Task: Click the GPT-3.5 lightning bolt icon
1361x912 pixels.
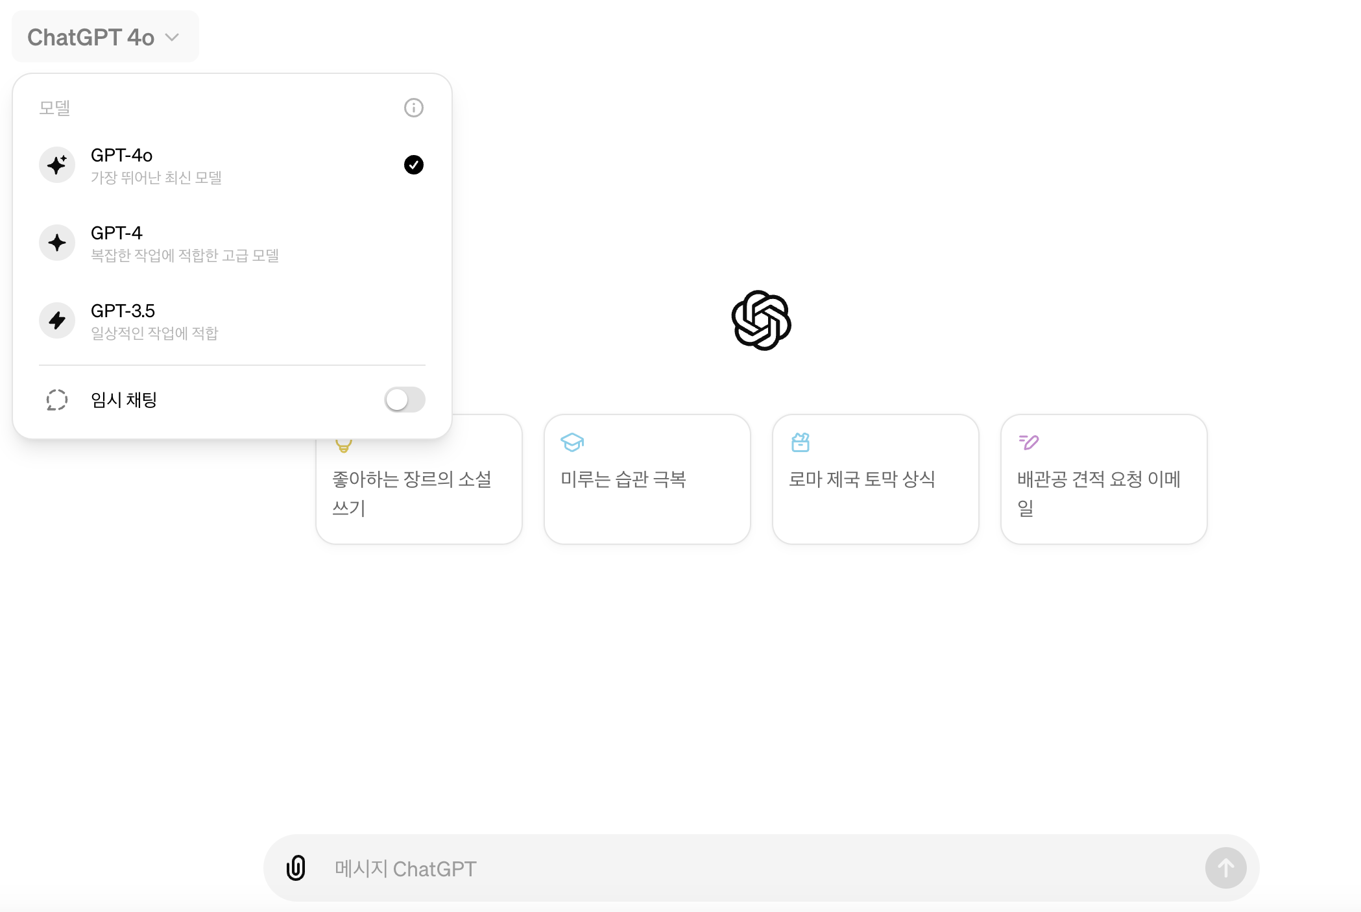Action: (57, 320)
